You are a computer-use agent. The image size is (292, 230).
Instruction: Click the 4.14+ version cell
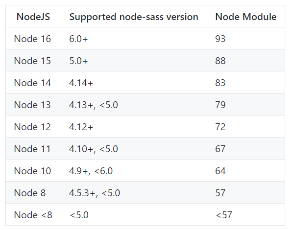coord(81,83)
